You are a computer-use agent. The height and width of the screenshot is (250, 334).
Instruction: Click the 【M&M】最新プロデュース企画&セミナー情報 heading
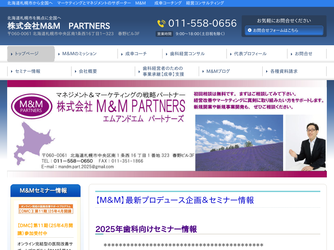175,200
